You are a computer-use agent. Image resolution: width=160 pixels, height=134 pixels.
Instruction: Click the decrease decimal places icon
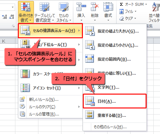tap(12, 17)
